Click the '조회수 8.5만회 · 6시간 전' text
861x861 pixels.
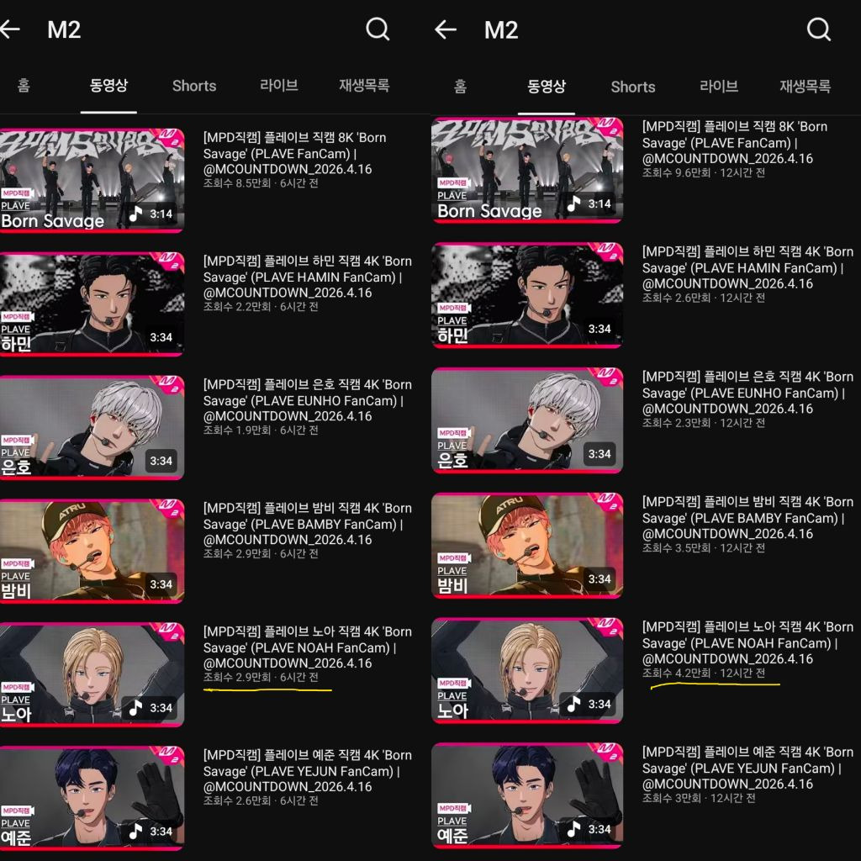(x=261, y=183)
